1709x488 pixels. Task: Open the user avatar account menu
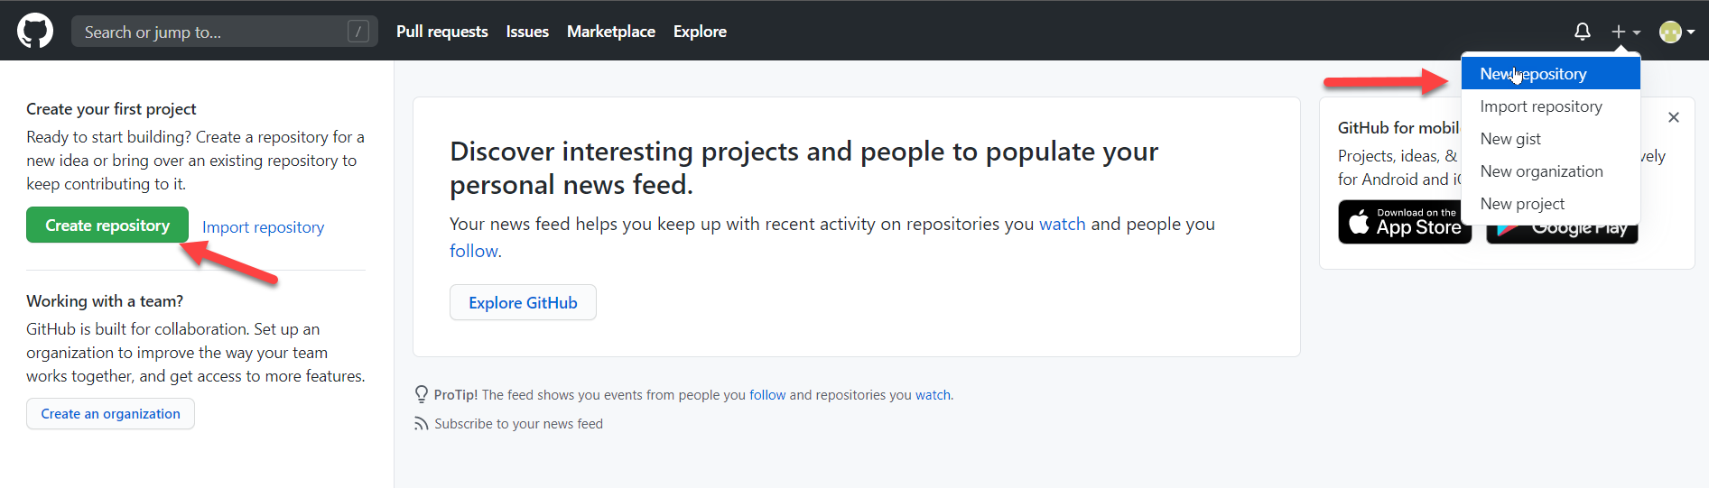pos(1676,32)
